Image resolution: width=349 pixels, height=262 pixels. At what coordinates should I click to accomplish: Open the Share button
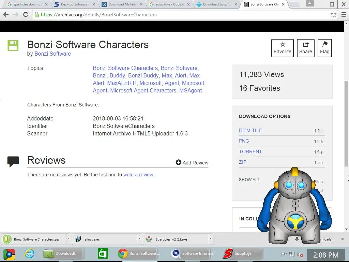pos(306,48)
